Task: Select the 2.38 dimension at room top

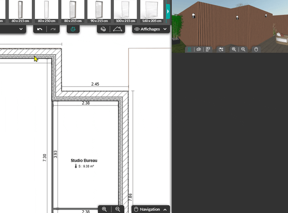Action: (86, 103)
